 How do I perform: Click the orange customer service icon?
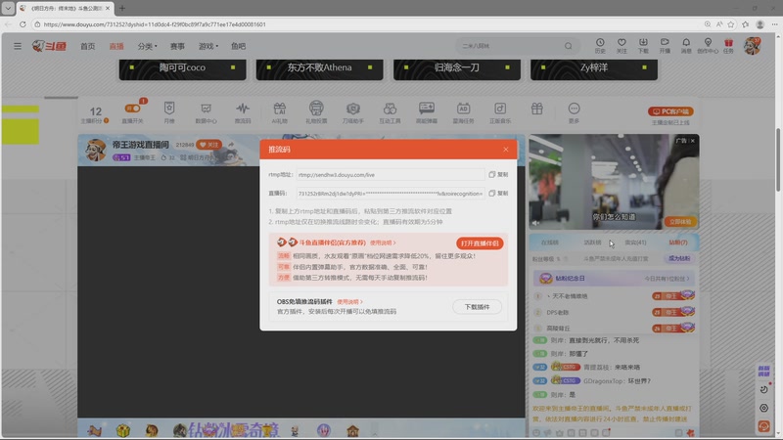[763, 426]
